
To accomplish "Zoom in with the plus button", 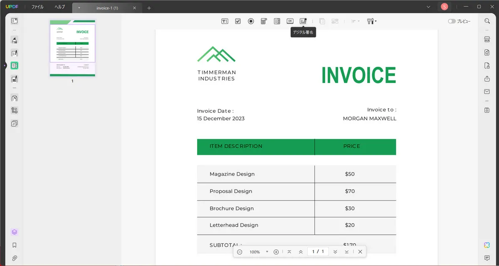I will click(x=276, y=252).
